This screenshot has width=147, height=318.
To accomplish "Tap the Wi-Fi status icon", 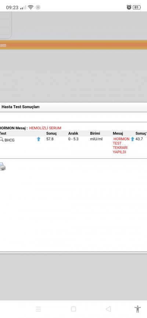I will pos(31,7).
